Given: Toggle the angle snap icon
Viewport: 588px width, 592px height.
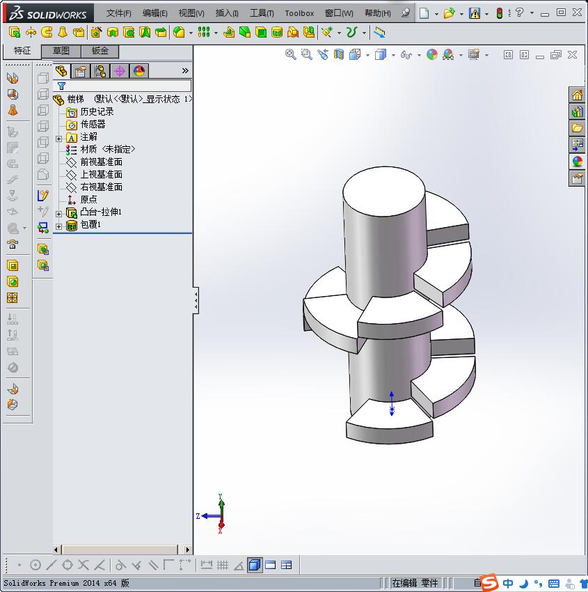Looking at the screenshot, I should (239, 565).
